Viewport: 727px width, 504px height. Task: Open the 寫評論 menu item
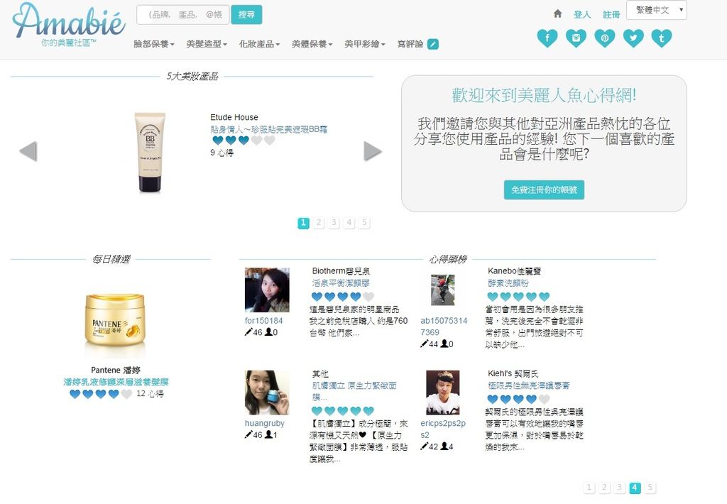[410, 44]
